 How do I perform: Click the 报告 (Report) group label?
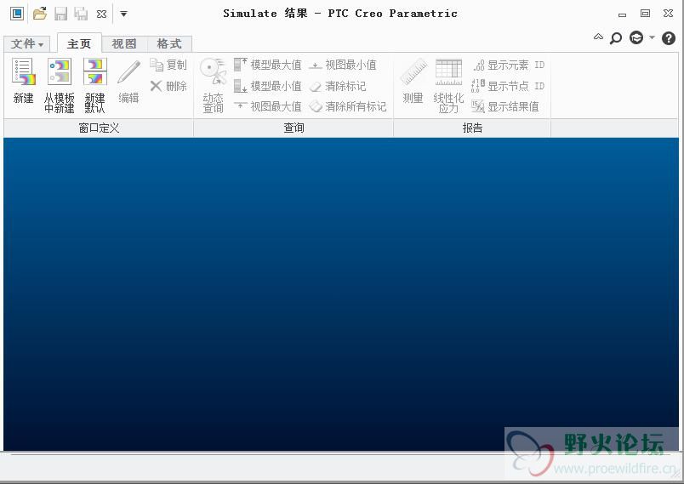click(x=472, y=128)
